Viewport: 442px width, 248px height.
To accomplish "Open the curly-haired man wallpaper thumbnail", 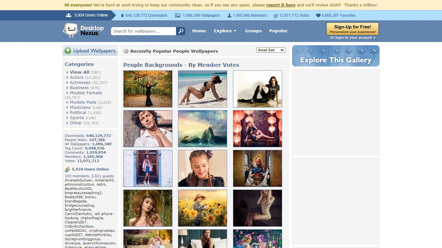I will 148,129.
